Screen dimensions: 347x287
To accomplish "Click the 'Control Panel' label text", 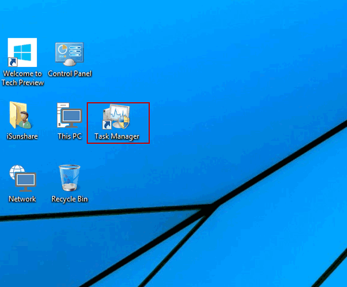I will point(70,73).
